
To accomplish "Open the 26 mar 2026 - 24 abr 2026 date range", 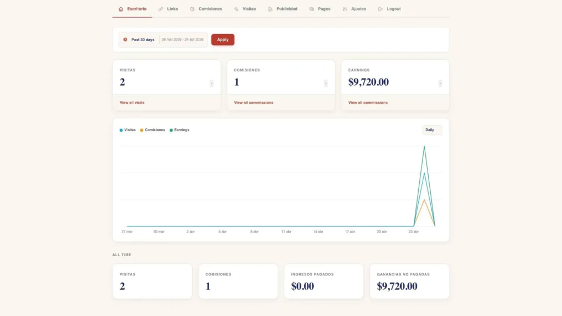I will (182, 39).
